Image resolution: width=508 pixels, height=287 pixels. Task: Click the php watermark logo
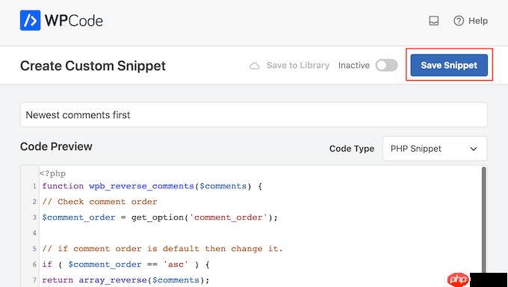(457, 280)
